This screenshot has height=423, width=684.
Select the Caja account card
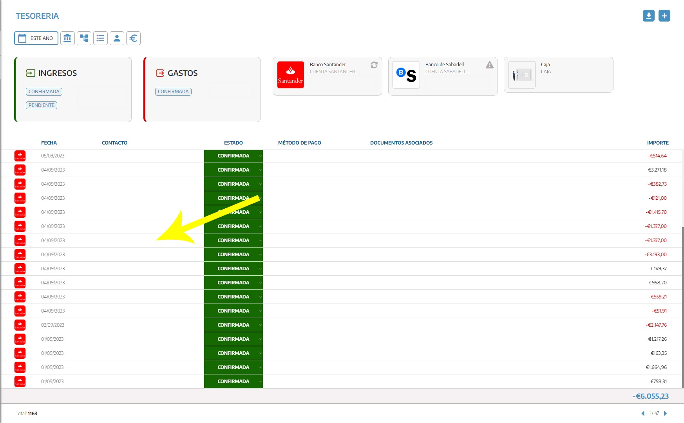point(558,75)
